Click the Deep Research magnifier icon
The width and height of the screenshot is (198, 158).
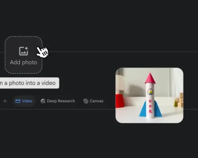click(43, 101)
